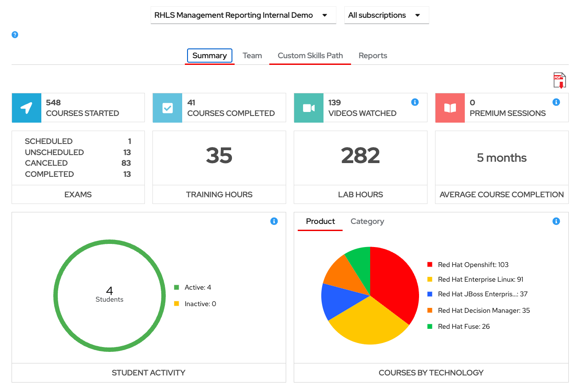Click the Student Activity info icon
This screenshot has width=583, height=387.
tap(274, 221)
